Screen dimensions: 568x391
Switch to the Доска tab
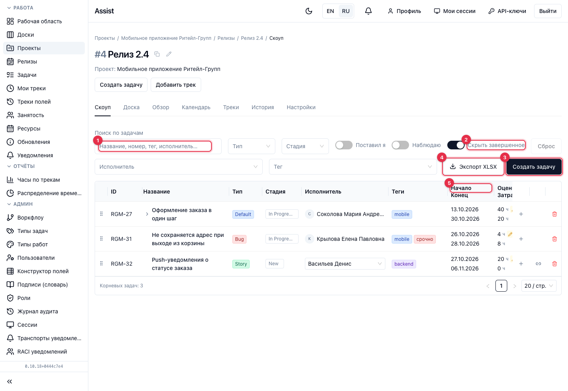point(131,107)
